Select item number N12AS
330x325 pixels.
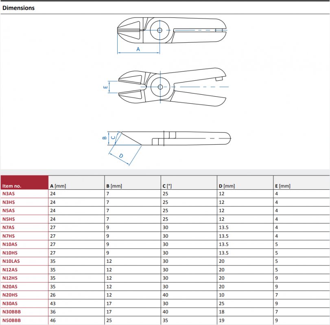click(10, 270)
